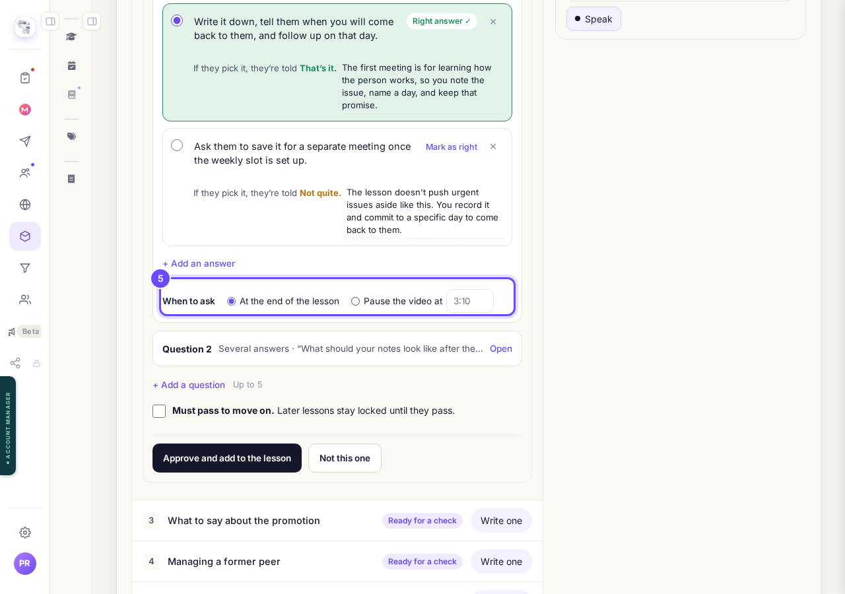Mark the second answer as right
The width and height of the screenshot is (845, 594).
coord(452,147)
